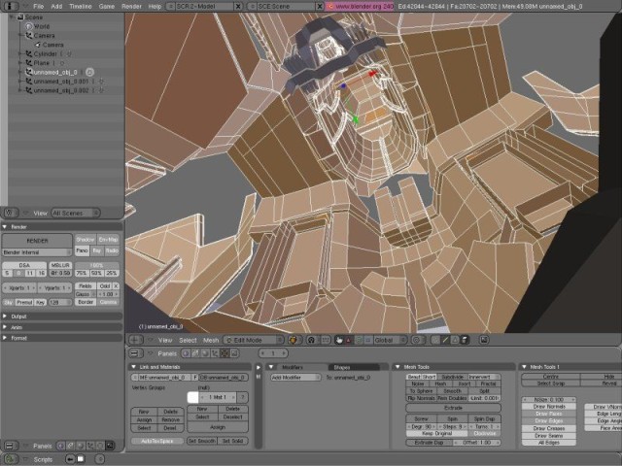The height and width of the screenshot is (466, 622).
Task: Click the Extrude button
Action: tap(453, 408)
